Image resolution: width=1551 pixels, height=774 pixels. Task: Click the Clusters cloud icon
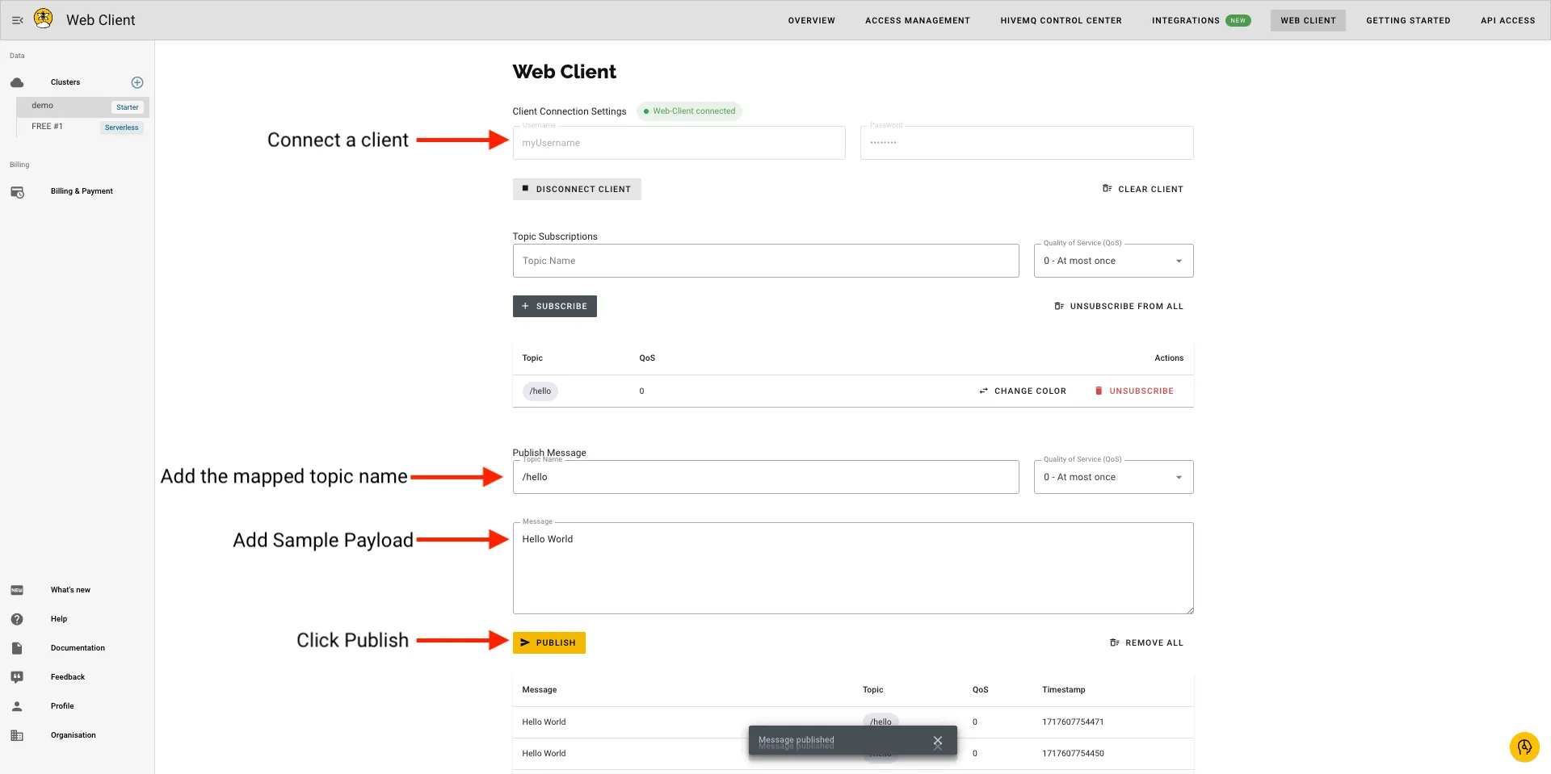(x=17, y=82)
